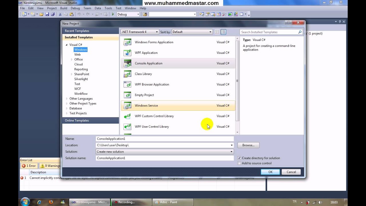Select the Windows Forms Application template icon
Viewport: 366px width, 206px height.
click(127, 42)
